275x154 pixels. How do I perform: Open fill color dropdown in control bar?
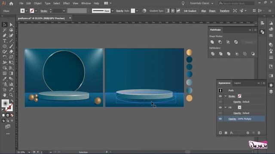click(27, 11)
